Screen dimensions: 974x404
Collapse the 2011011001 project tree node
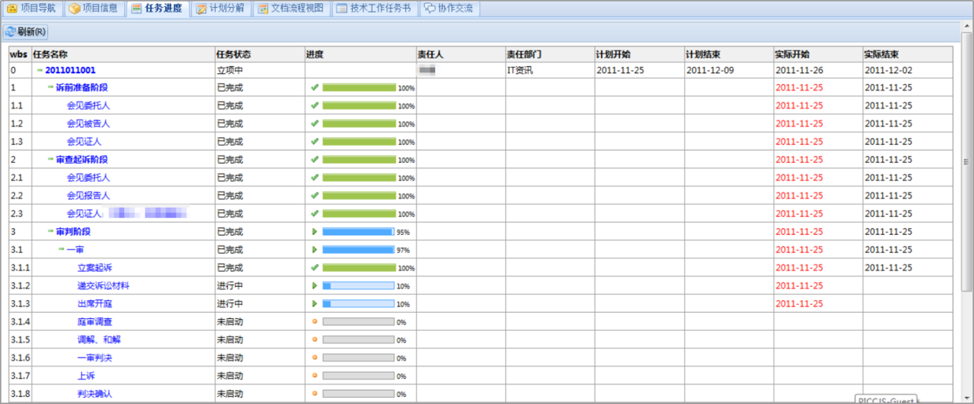[39, 70]
